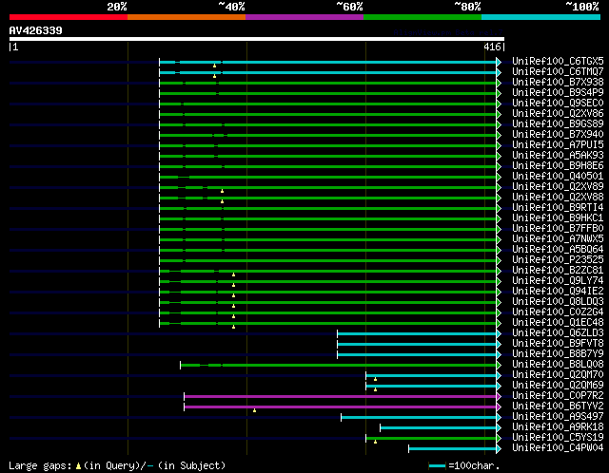Click the UniRef100_B9FVT8 label
Image resolution: width=609 pixels, height=473 pixels.
pos(558,344)
